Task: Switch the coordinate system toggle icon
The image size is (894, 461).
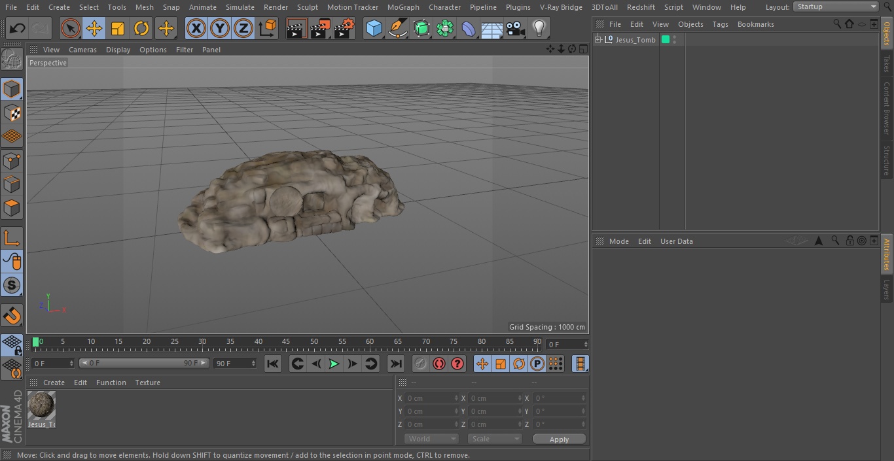Action: point(268,29)
